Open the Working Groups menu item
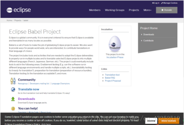Image resolution: width=184 pixels, height=125 pixels. click(115, 10)
